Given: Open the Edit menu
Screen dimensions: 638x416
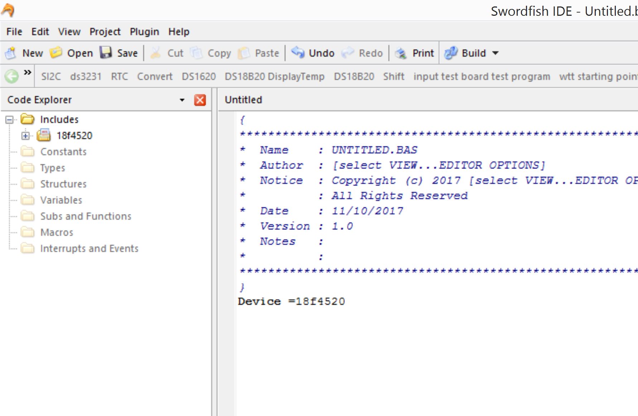Looking at the screenshot, I should click(x=40, y=32).
